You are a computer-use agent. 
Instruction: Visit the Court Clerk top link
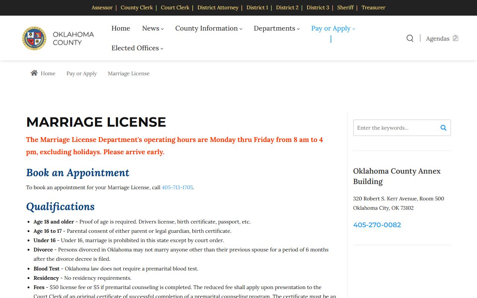point(175,7)
